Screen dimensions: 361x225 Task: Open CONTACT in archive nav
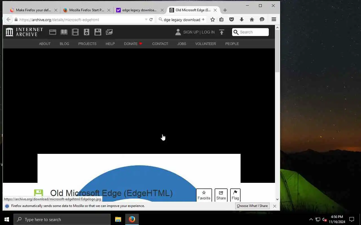160,44
